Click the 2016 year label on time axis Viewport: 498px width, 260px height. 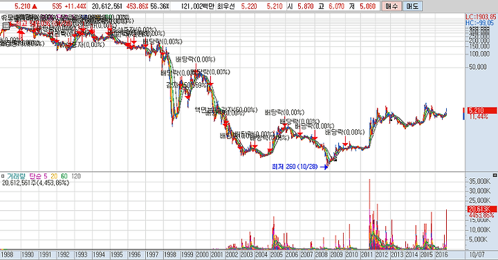[441, 254]
